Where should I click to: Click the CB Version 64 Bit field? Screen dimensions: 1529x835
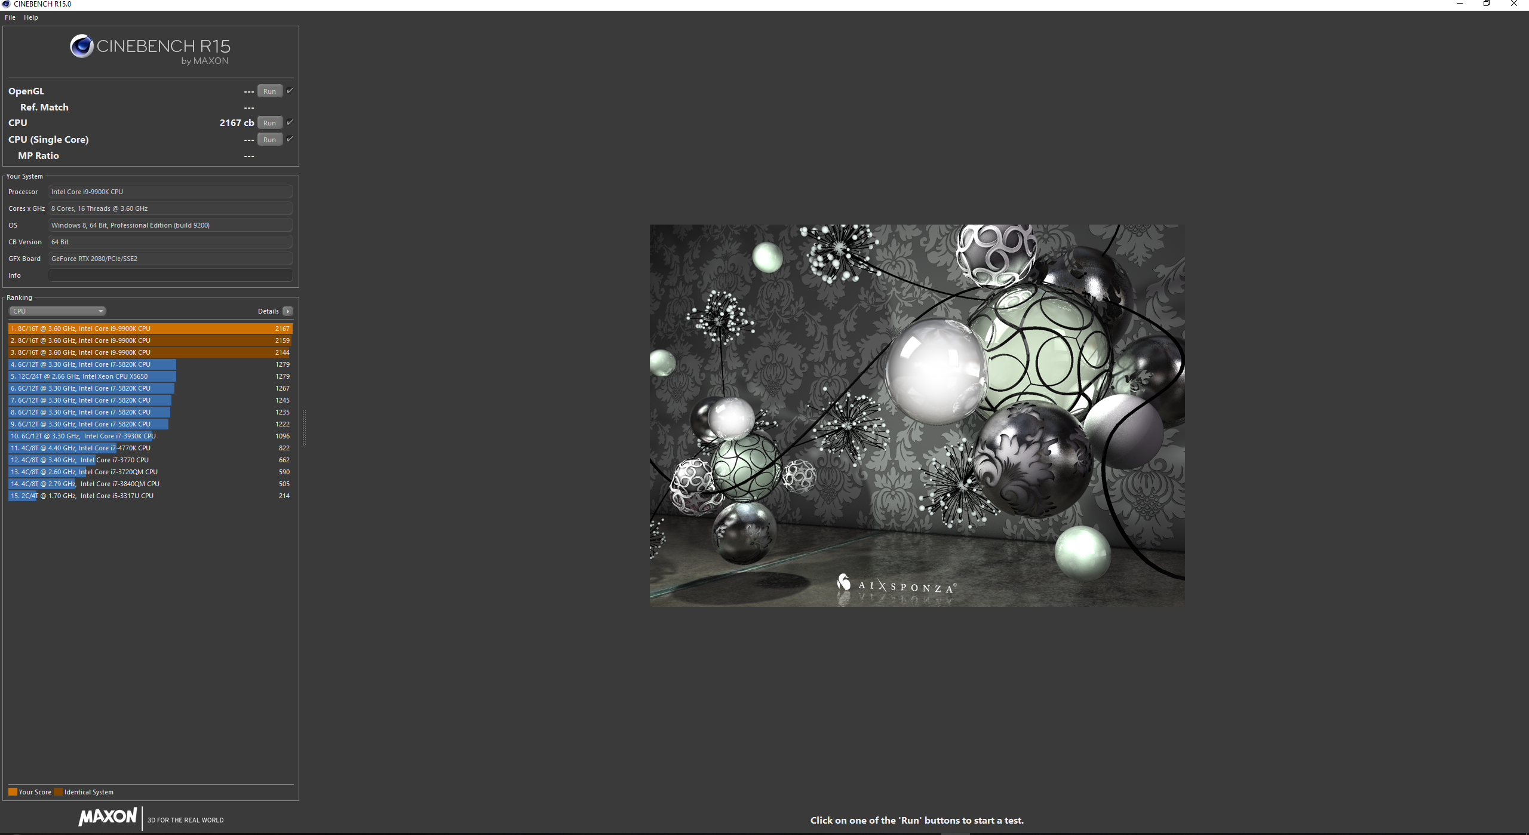pyautogui.click(x=170, y=242)
